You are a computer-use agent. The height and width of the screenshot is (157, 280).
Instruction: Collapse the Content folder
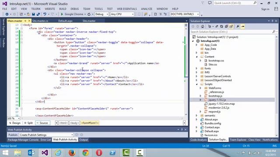coord(197,57)
